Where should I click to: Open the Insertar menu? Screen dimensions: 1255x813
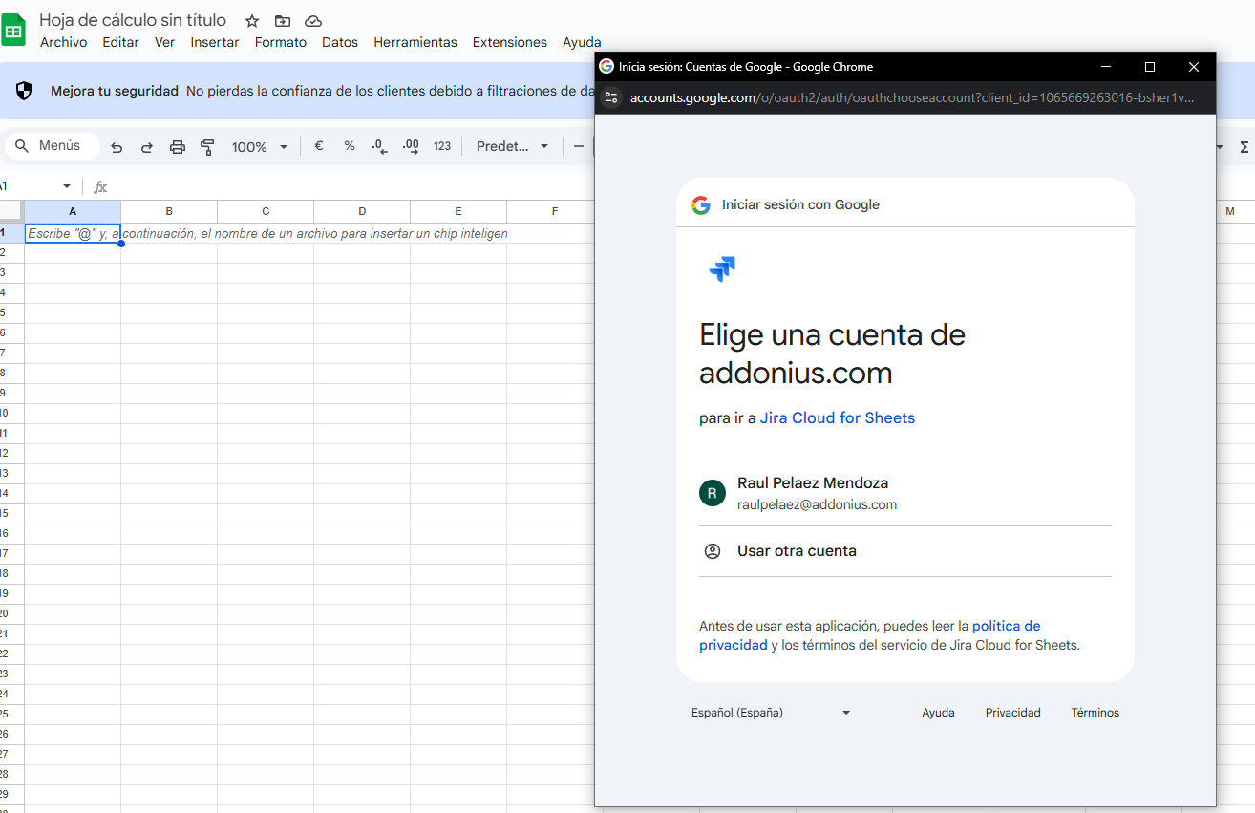pyautogui.click(x=215, y=42)
